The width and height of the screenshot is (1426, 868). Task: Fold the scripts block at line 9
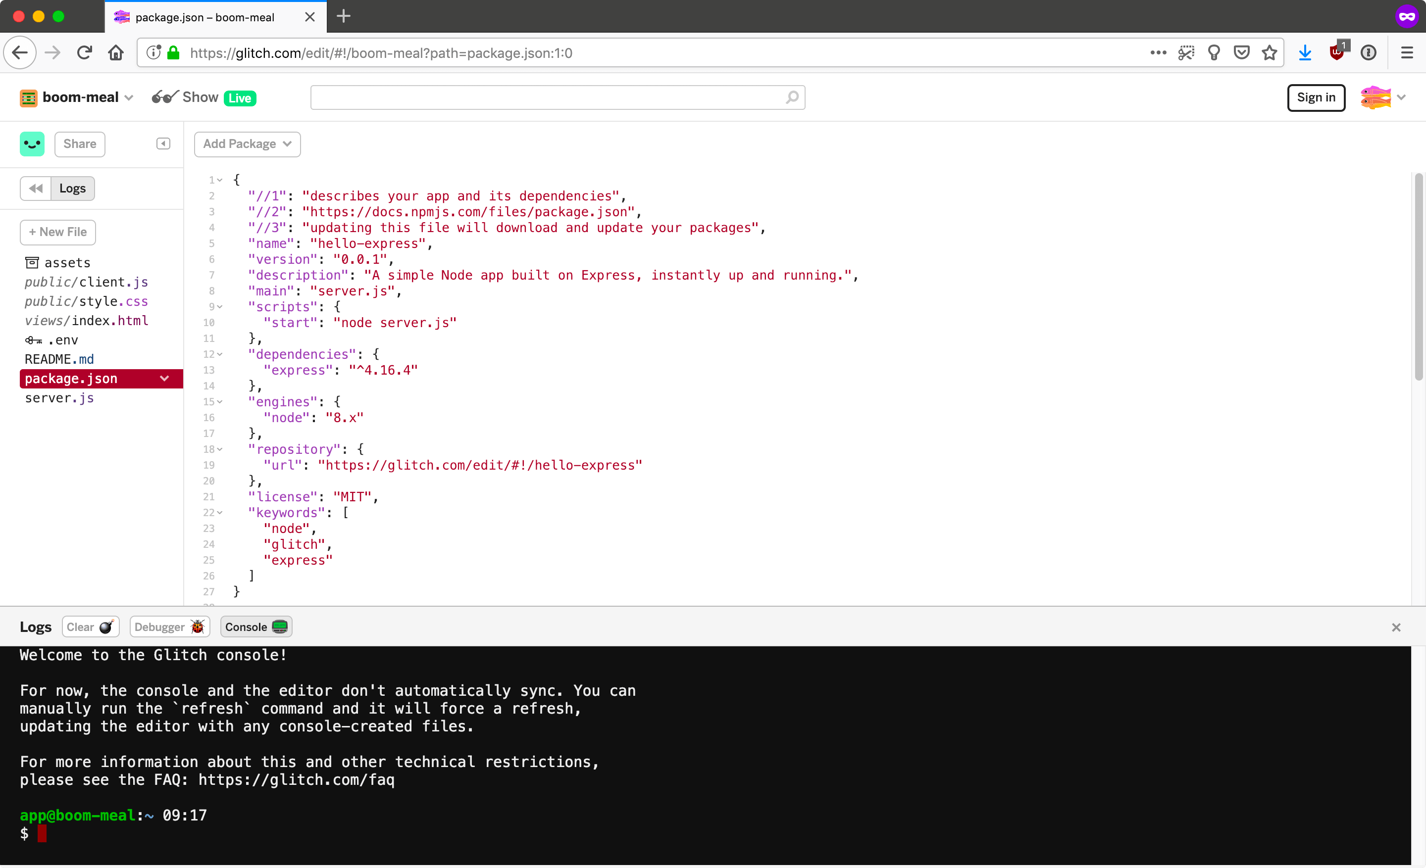click(220, 307)
